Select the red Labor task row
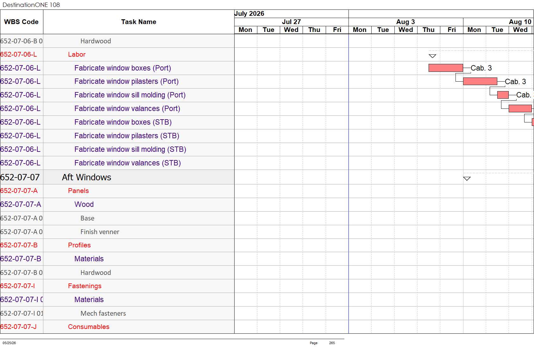 point(117,54)
